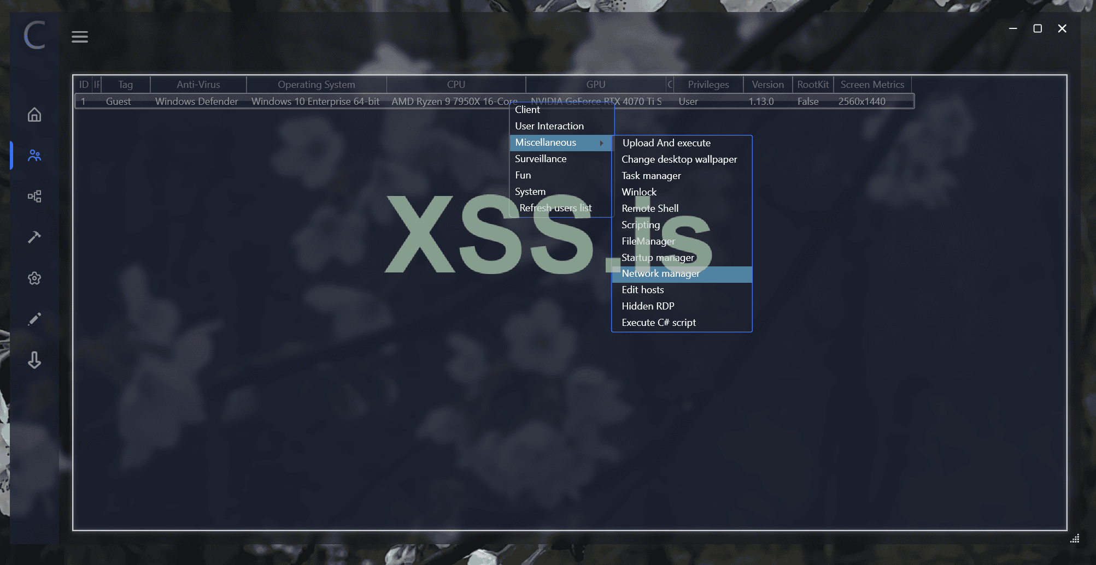This screenshot has height=565, width=1096.
Task: Open the download arrow sidebar icon
Action: [34, 360]
